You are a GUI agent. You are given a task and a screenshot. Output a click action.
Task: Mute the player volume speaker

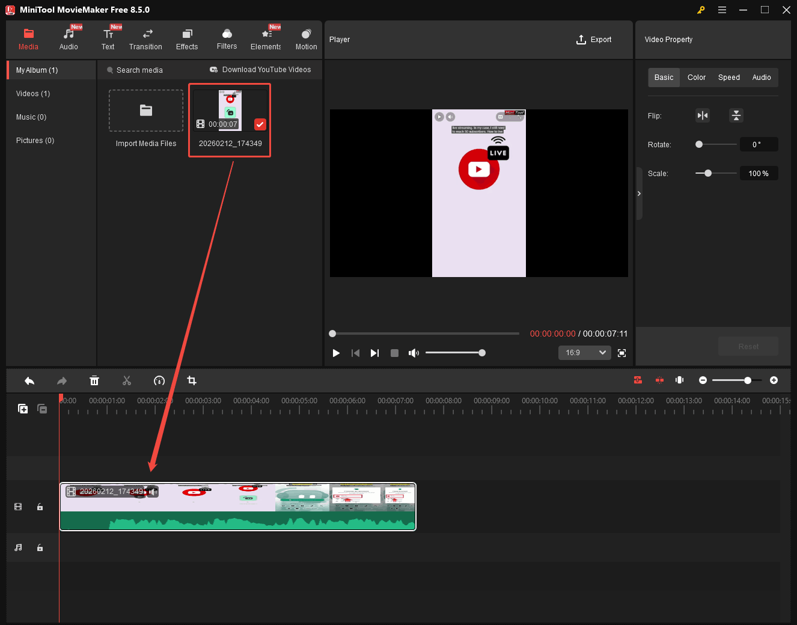[414, 353]
